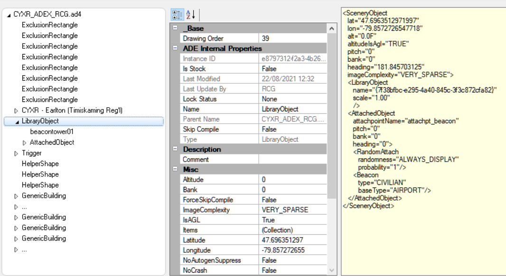Expand the CYXR - Earlton node
Image resolution: width=506 pixels, height=276 pixels.
pos(16,110)
